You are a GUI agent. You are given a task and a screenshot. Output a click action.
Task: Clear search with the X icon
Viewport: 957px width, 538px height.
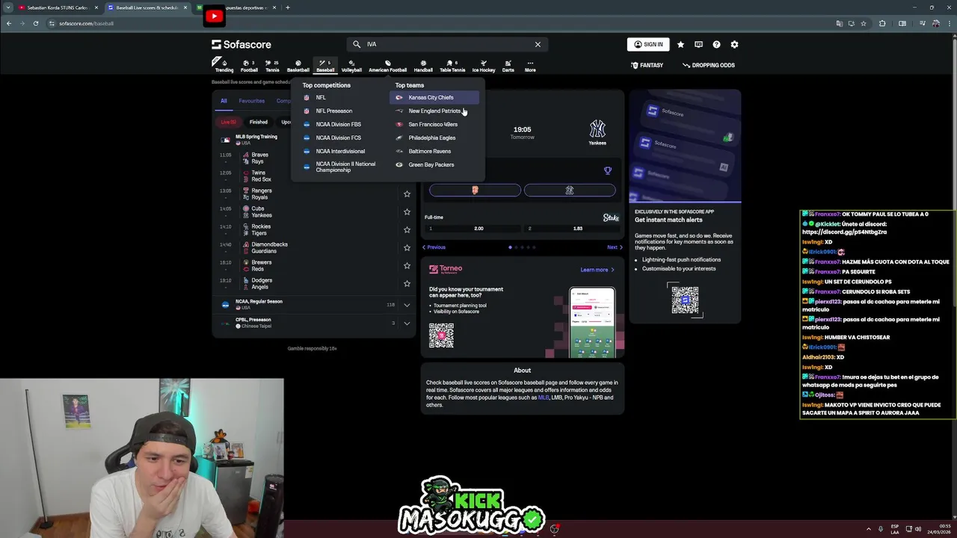tap(538, 44)
